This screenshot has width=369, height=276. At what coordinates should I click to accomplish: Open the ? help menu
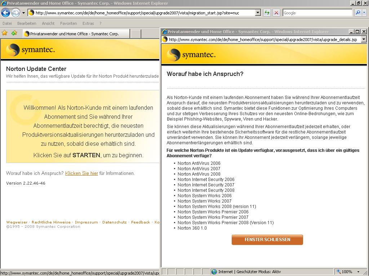point(100,23)
